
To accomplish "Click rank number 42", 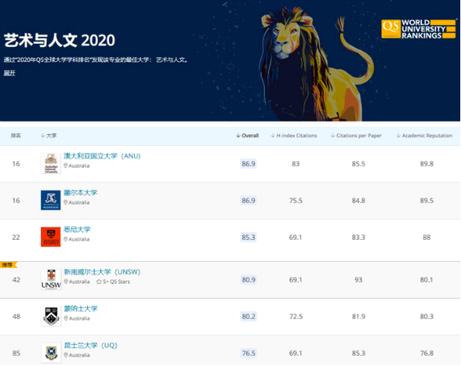I will [x=16, y=279].
